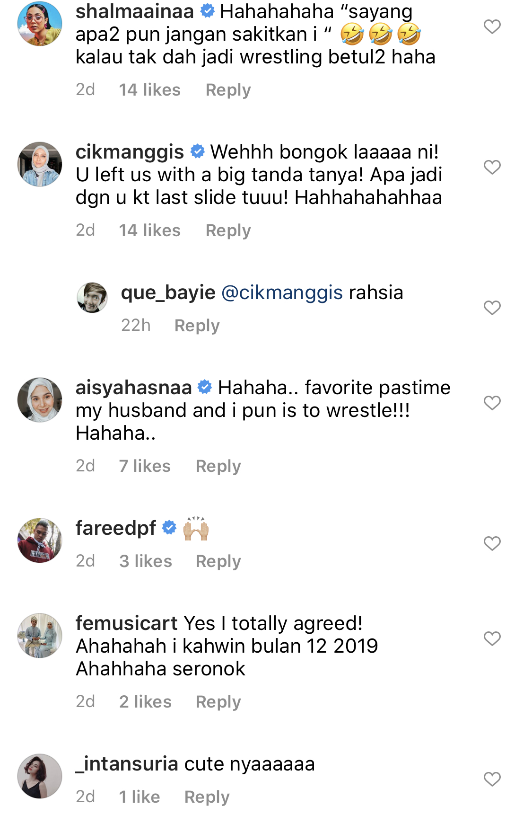Open shalmaainaa's profile picture
The image size is (532, 815).
coord(40,24)
